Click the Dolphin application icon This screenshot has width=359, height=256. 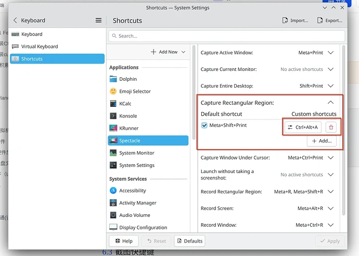tap(113, 79)
